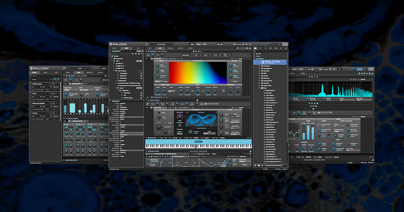Open the Resolution 1/16 dropdown in left window
The height and width of the screenshot is (212, 404).
[101, 90]
